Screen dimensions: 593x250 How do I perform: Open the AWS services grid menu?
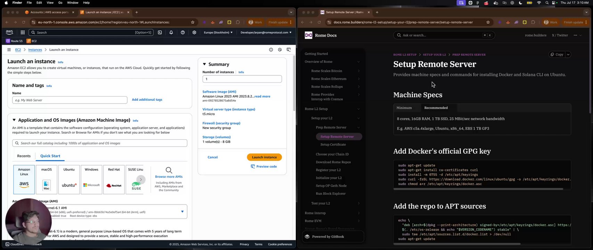23,32
